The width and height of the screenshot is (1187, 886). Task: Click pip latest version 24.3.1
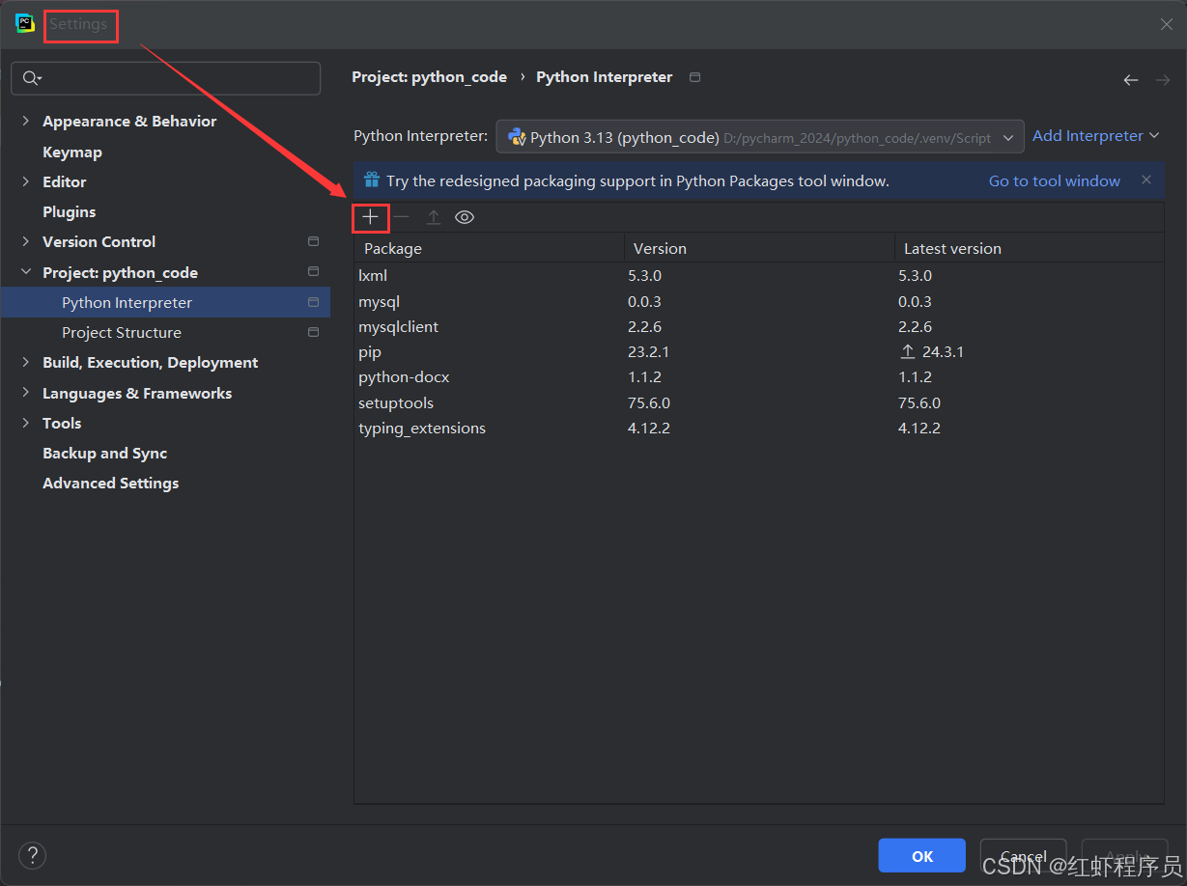click(943, 352)
